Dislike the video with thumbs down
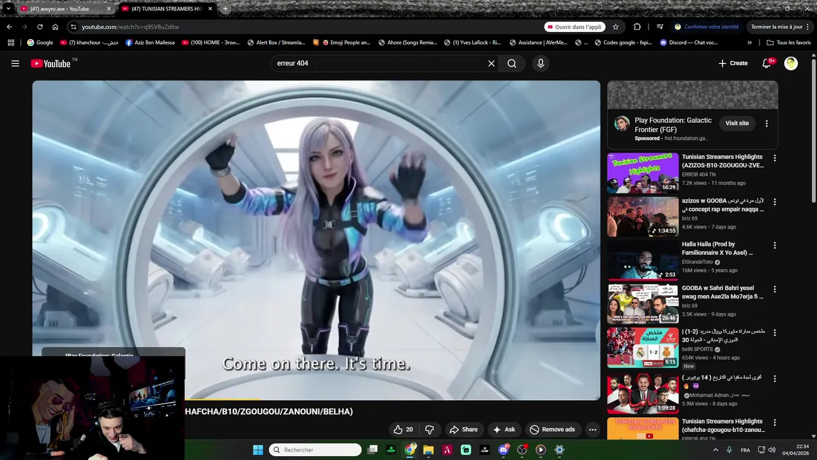 [430, 429]
